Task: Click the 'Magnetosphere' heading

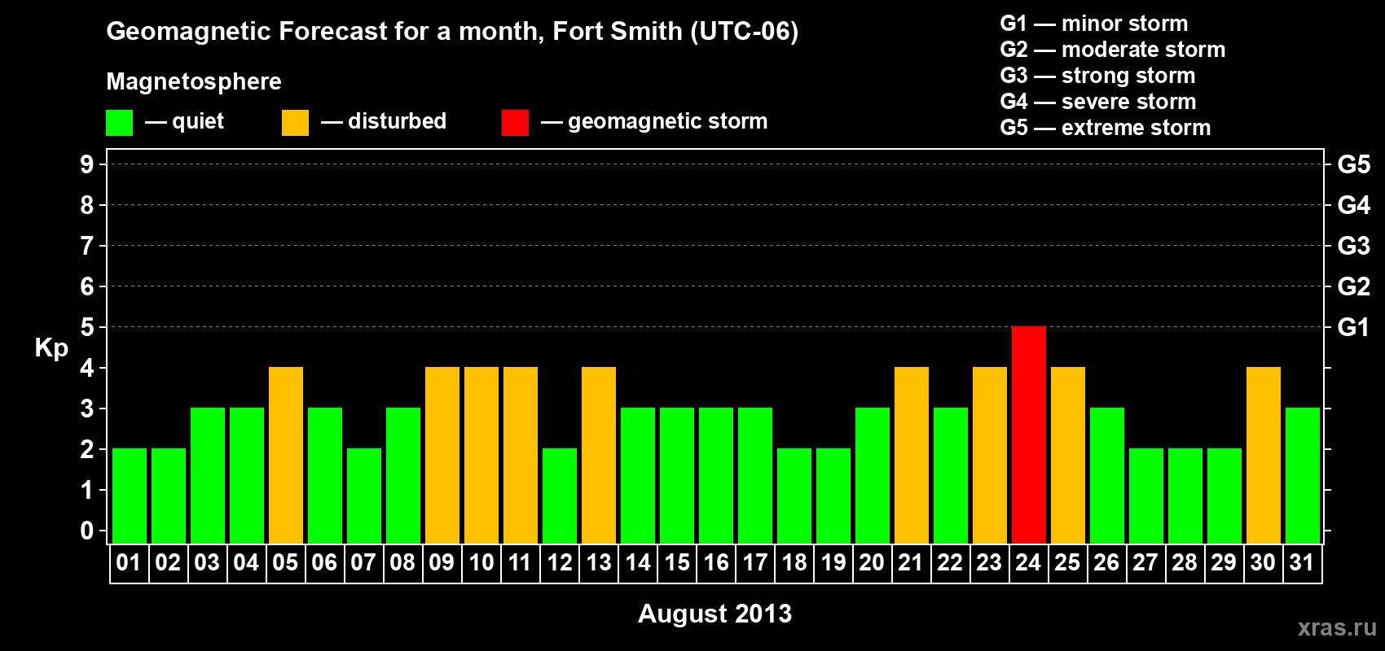Action: click(194, 81)
